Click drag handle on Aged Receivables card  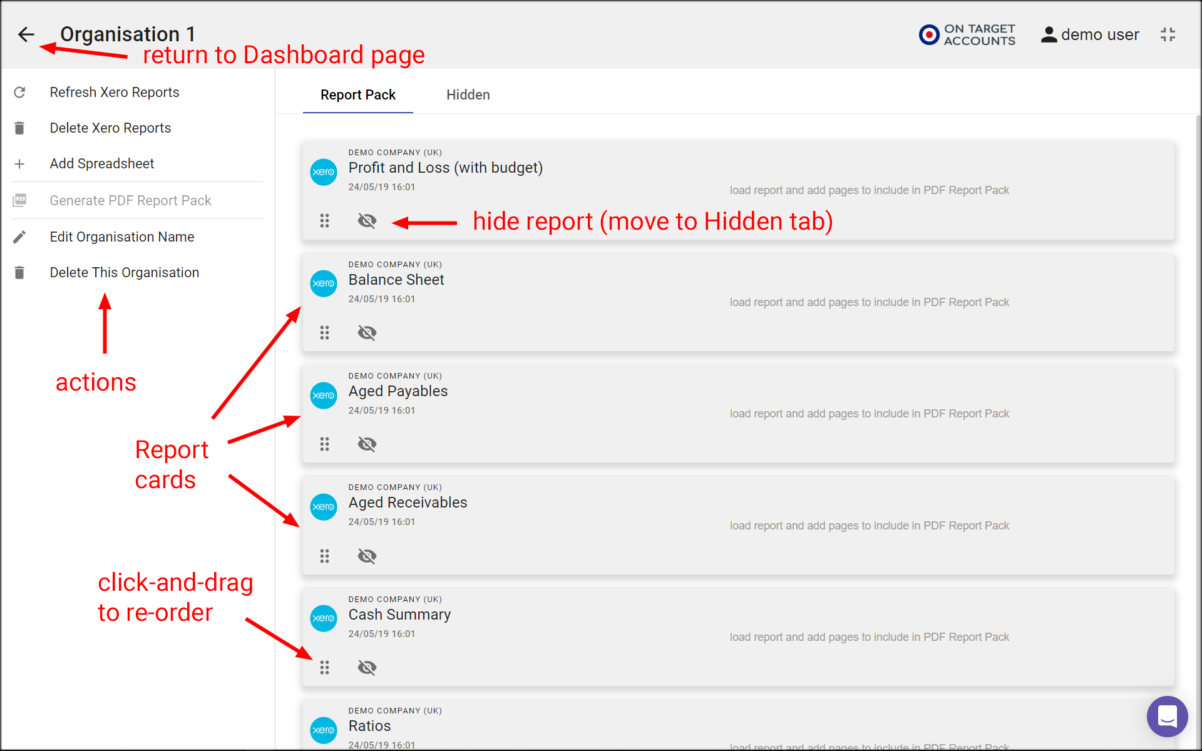[324, 556]
